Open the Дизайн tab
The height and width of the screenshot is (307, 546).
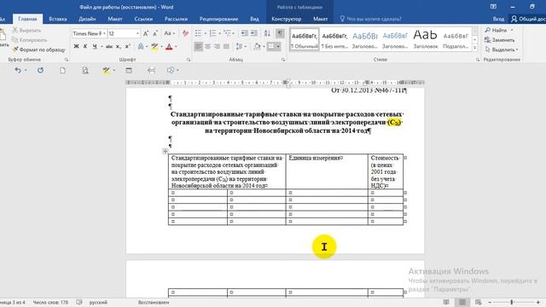tap(87, 19)
